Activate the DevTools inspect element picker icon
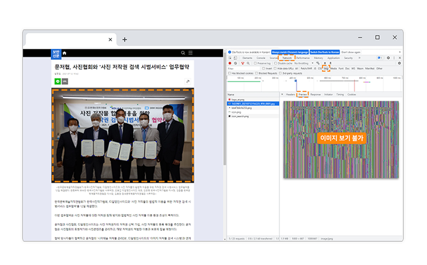 coord(230,58)
